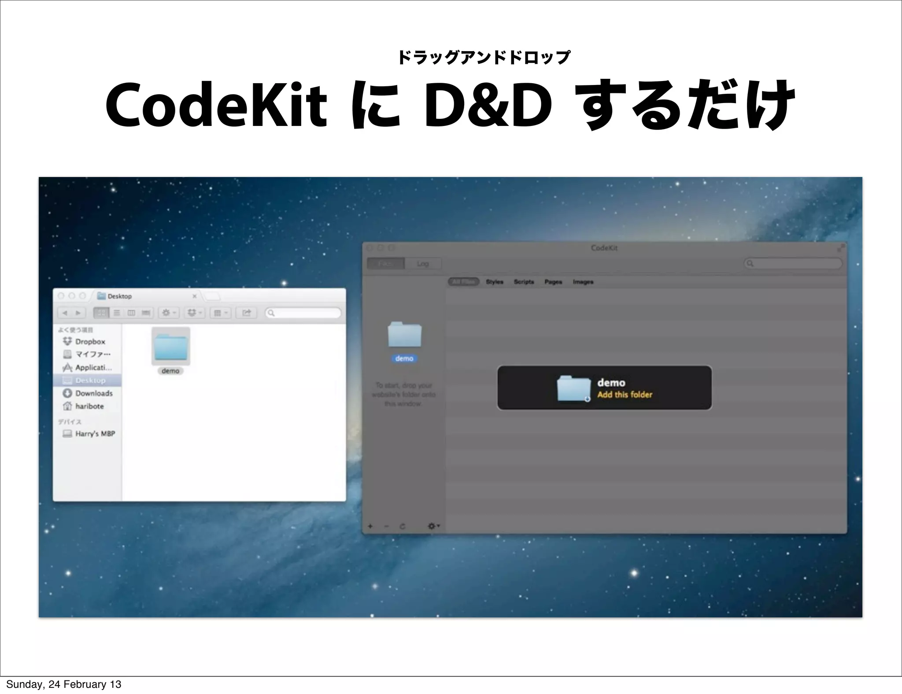Select the Desktop tab in Finder
Viewport: 902px width, 694px height.
(x=145, y=296)
